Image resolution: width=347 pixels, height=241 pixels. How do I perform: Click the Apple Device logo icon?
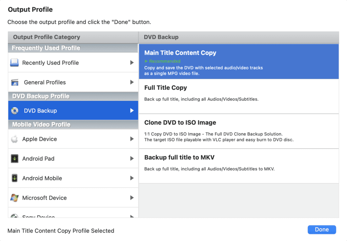tap(15, 139)
